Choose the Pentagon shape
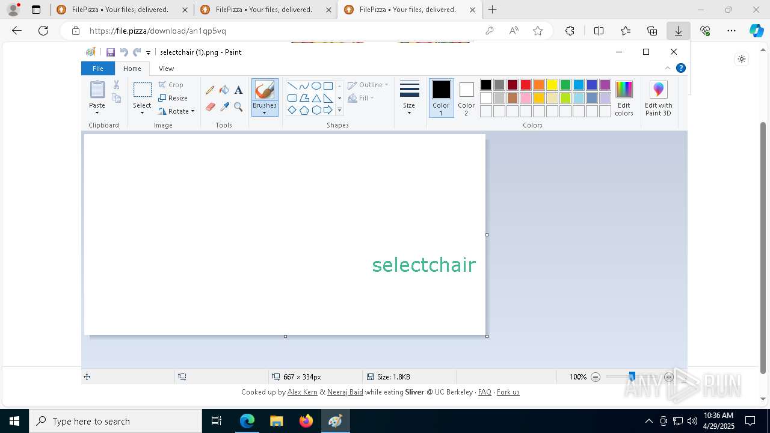 pyautogui.click(x=304, y=110)
